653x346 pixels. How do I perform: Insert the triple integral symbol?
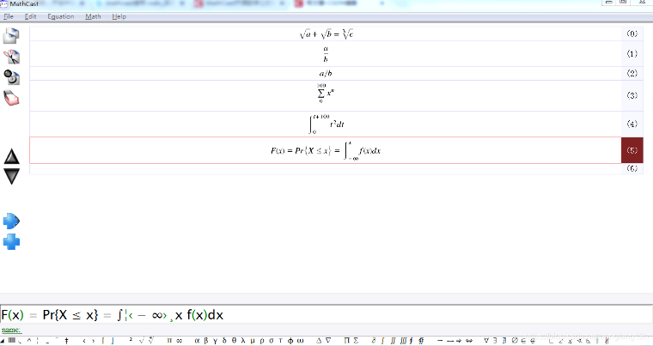pos(403,341)
